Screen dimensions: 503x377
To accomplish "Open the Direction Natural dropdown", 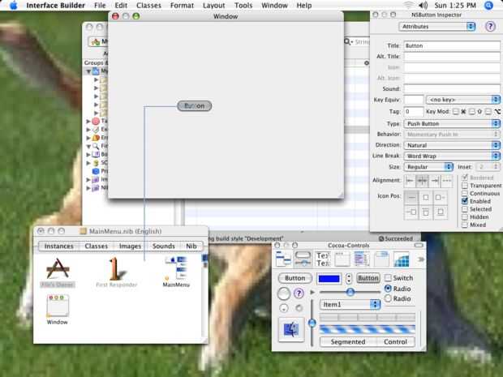I will pos(452,145).
